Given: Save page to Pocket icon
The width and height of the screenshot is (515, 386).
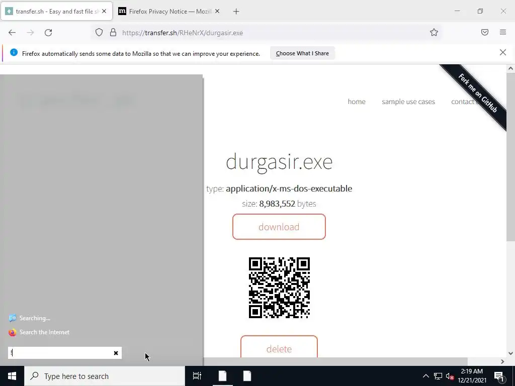Looking at the screenshot, I should point(485,32).
